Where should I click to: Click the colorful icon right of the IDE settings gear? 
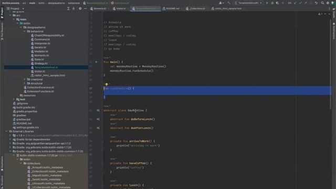click(333, 3)
